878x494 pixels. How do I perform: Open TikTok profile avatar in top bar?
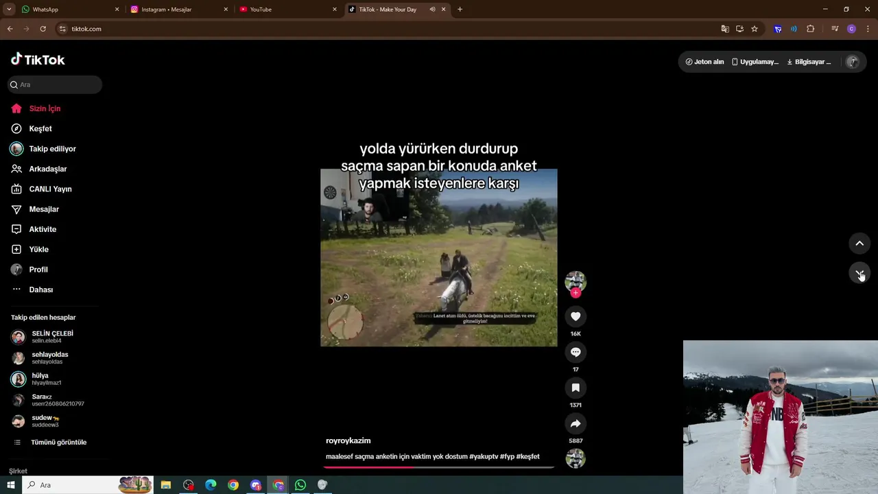tap(853, 62)
